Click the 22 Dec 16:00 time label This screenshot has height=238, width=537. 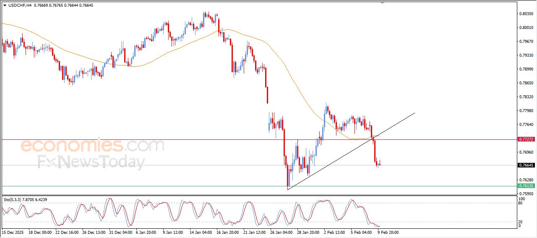click(x=67, y=232)
